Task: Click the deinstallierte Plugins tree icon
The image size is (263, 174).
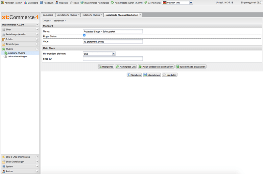Action: 6,56
